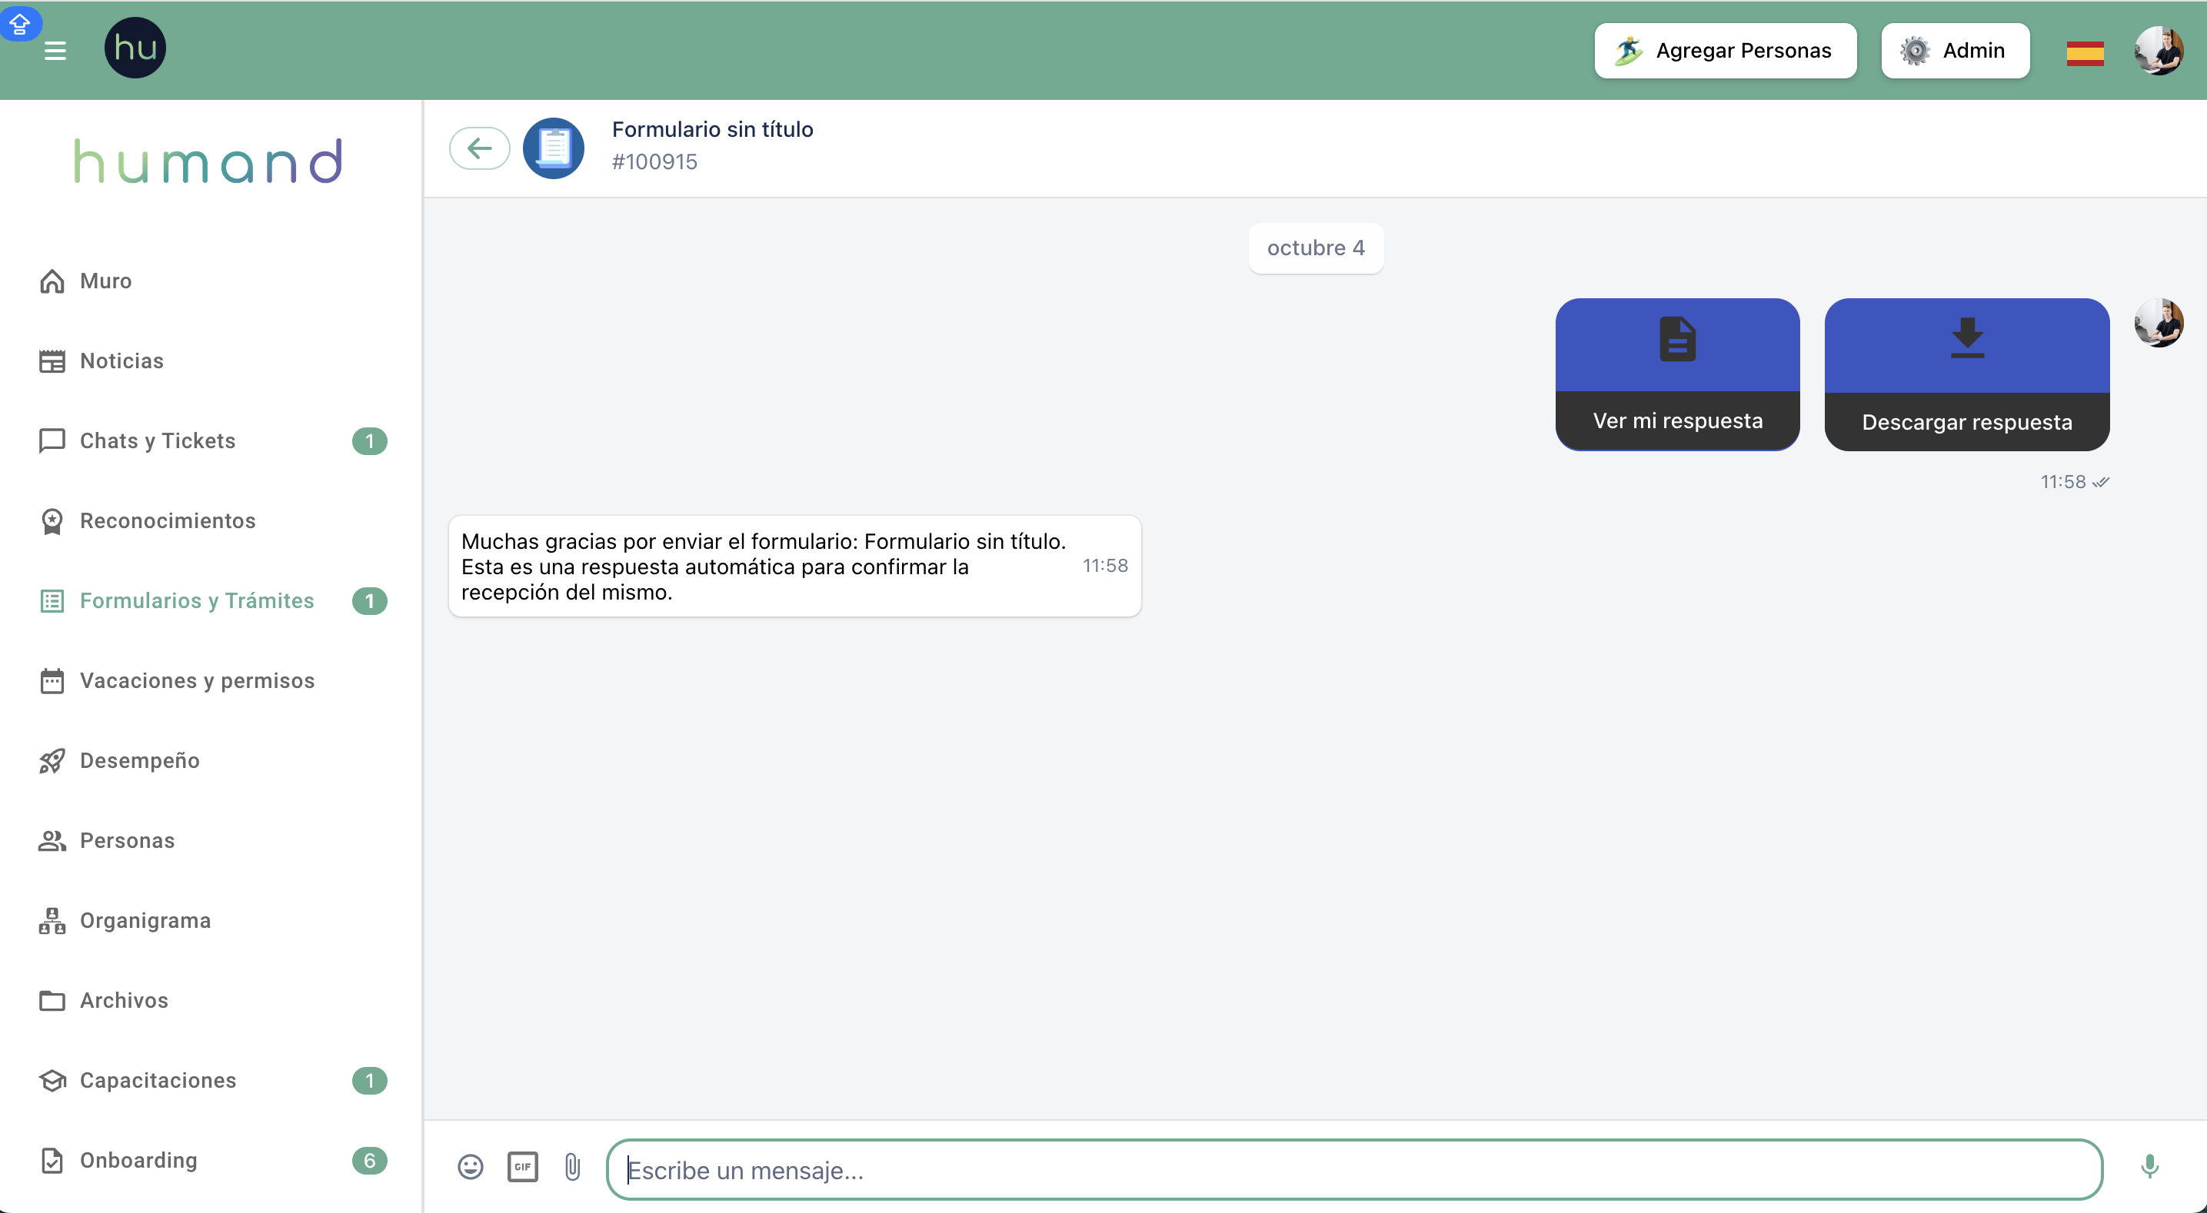Click the Noticias newspaper icon

[52, 361]
